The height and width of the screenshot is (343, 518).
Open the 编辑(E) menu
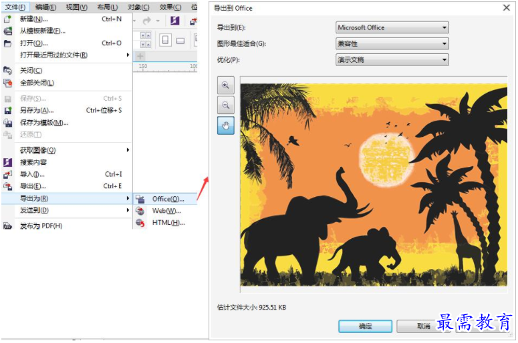click(45, 7)
